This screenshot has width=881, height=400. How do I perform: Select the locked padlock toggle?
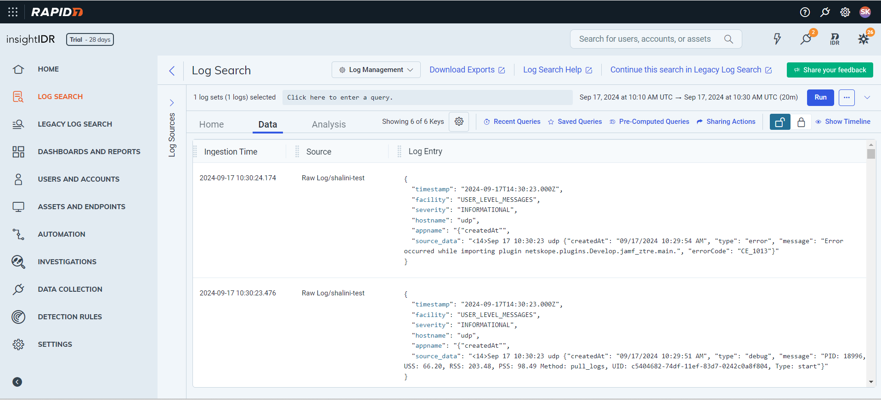coord(801,122)
